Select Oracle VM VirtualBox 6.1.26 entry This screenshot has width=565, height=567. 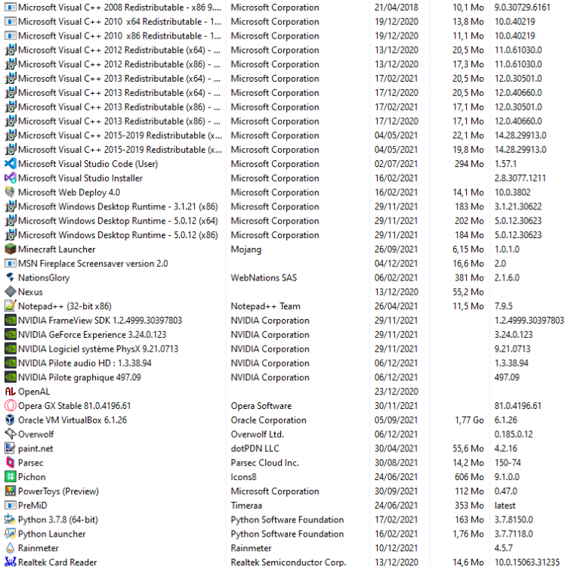(x=282, y=420)
